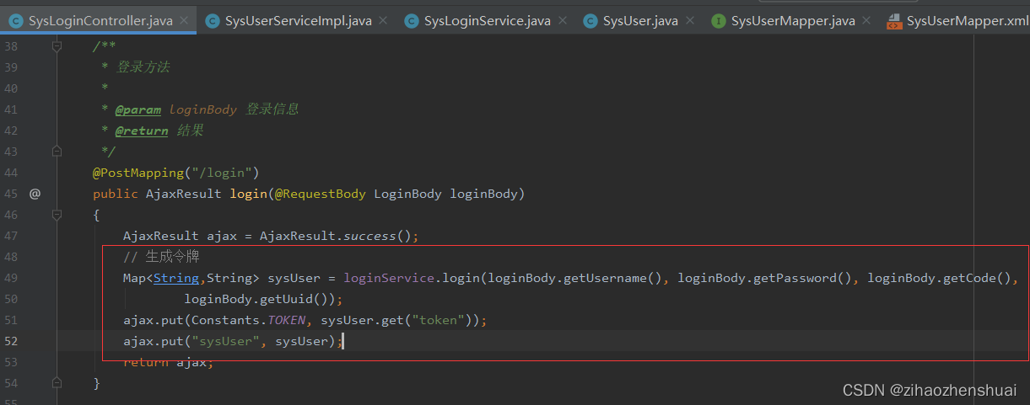Click the fold end marker at line 43
The height and width of the screenshot is (405, 1030).
[57, 152]
